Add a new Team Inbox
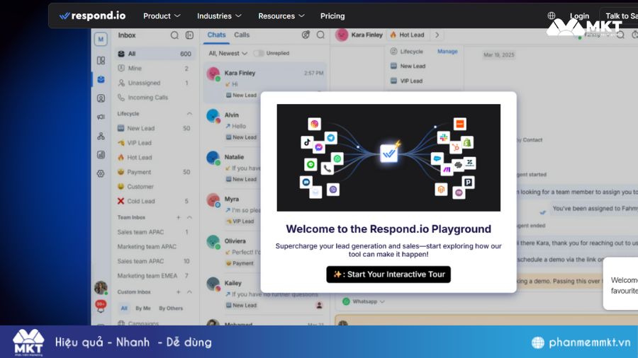The image size is (638, 358). pyautogui.click(x=178, y=218)
